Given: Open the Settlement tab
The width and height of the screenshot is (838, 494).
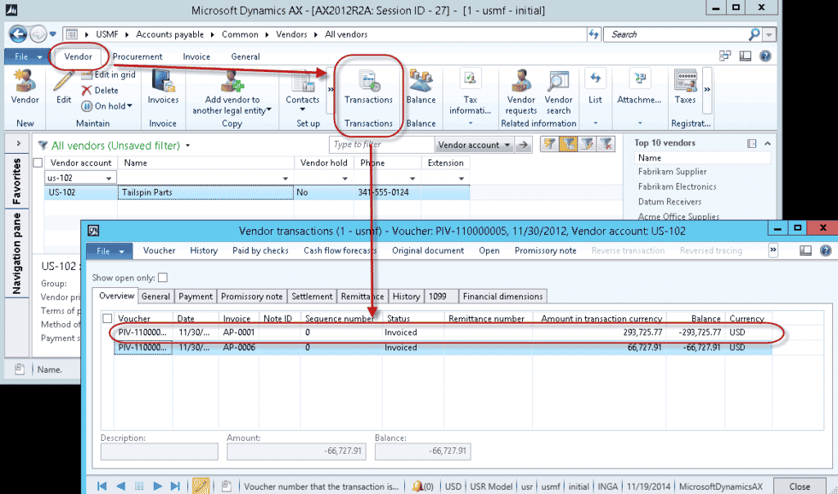Looking at the screenshot, I should pos(312,296).
